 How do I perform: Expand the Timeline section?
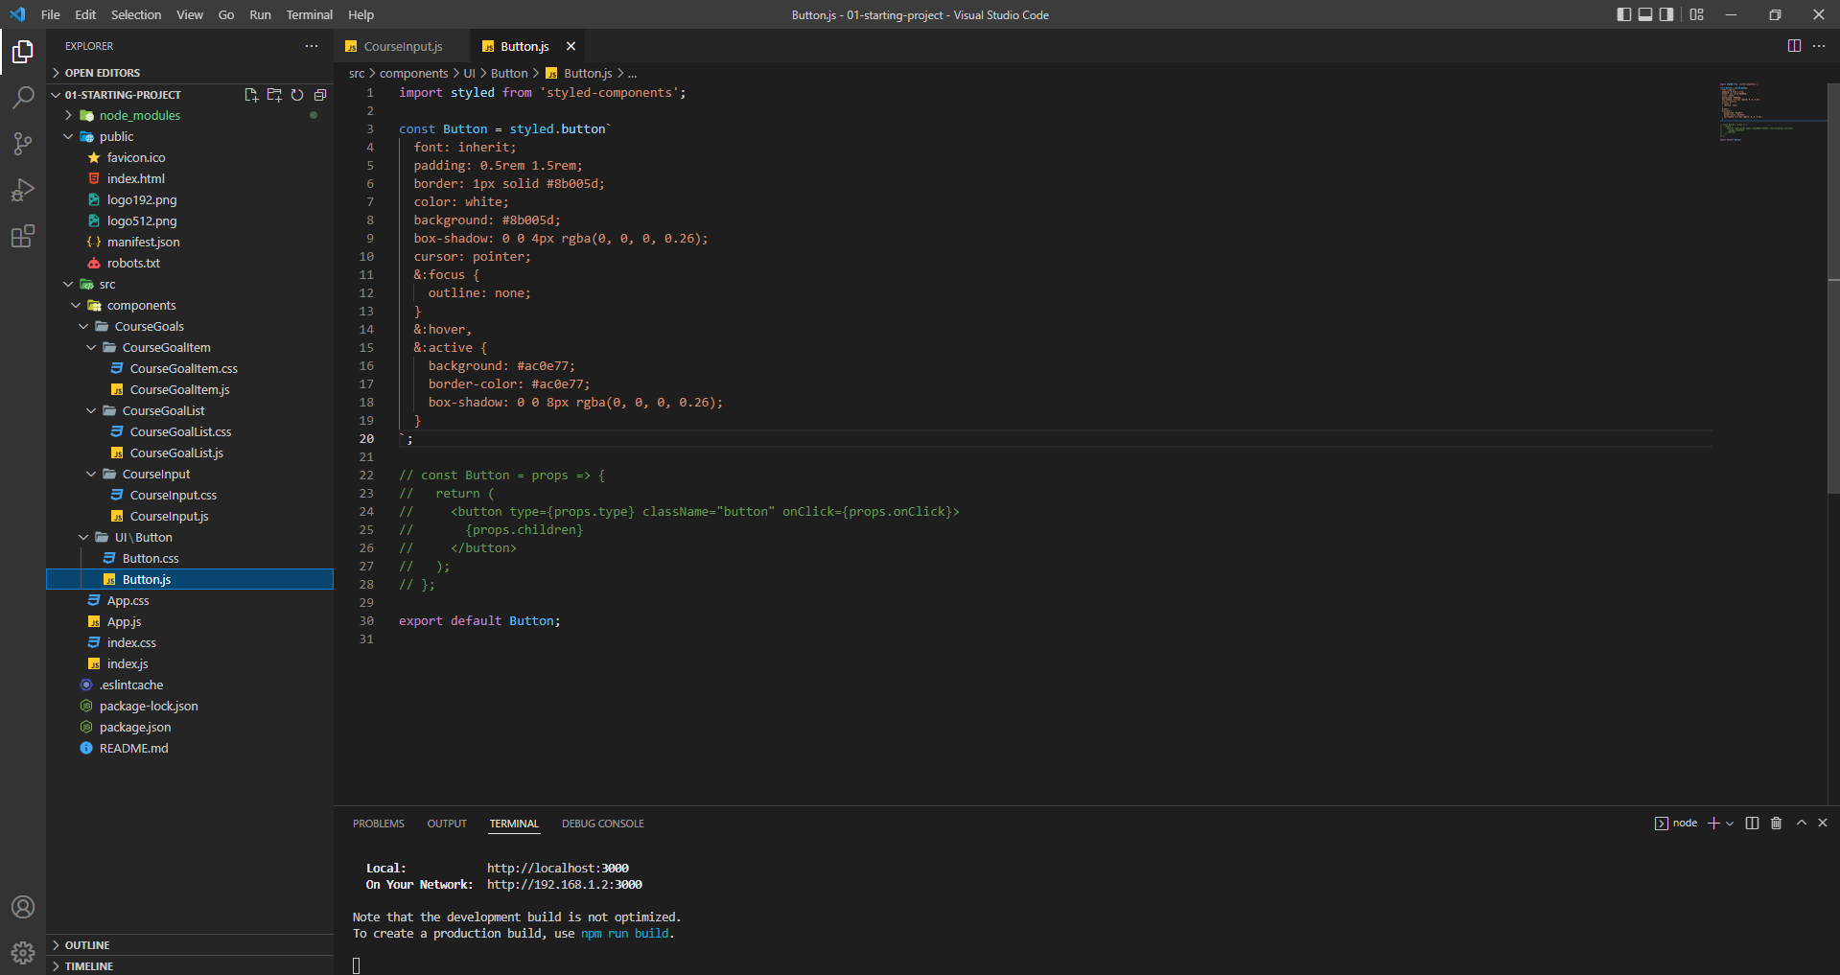click(190, 965)
